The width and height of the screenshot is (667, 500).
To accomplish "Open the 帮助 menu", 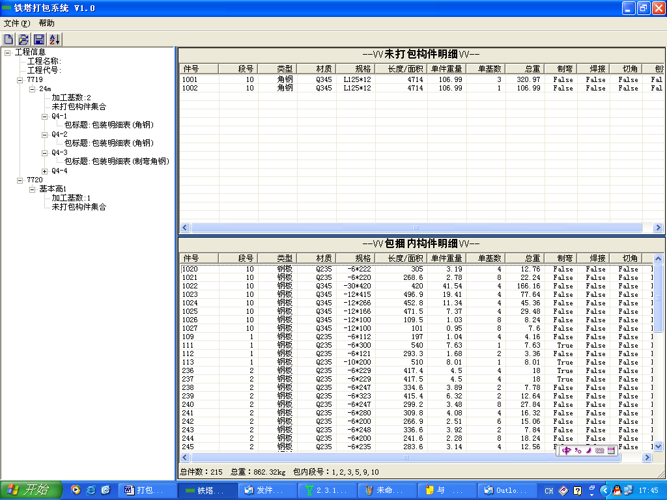I will [46, 23].
